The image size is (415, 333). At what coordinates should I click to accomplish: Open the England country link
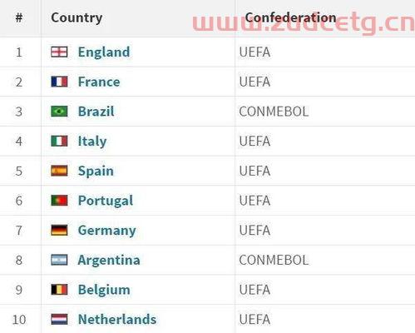[x=104, y=52]
